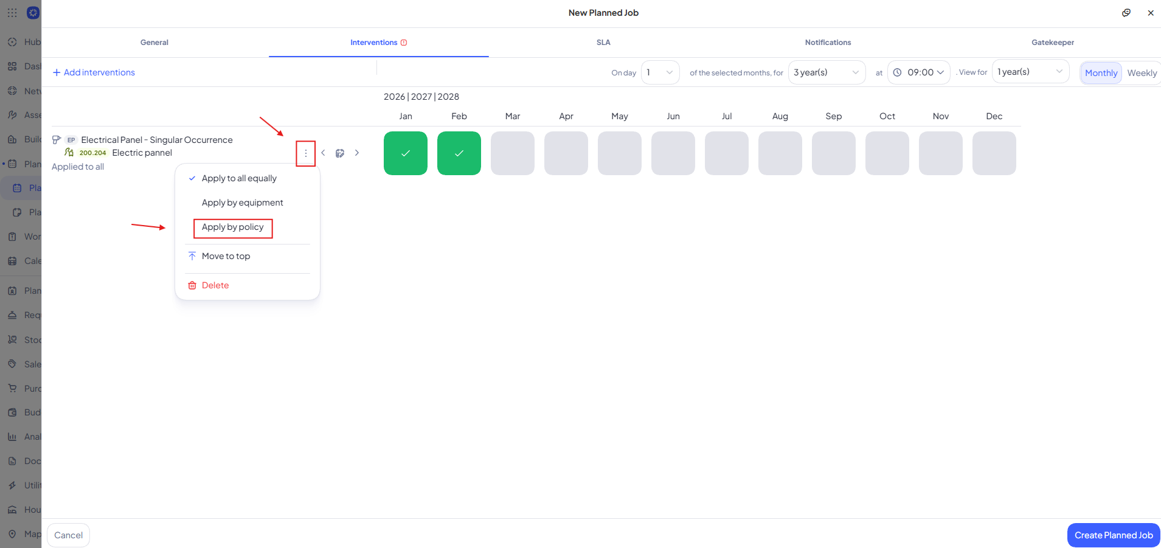Image resolution: width=1161 pixels, height=548 pixels.
Task: Uncheck the February month box
Action: coord(459,153)
